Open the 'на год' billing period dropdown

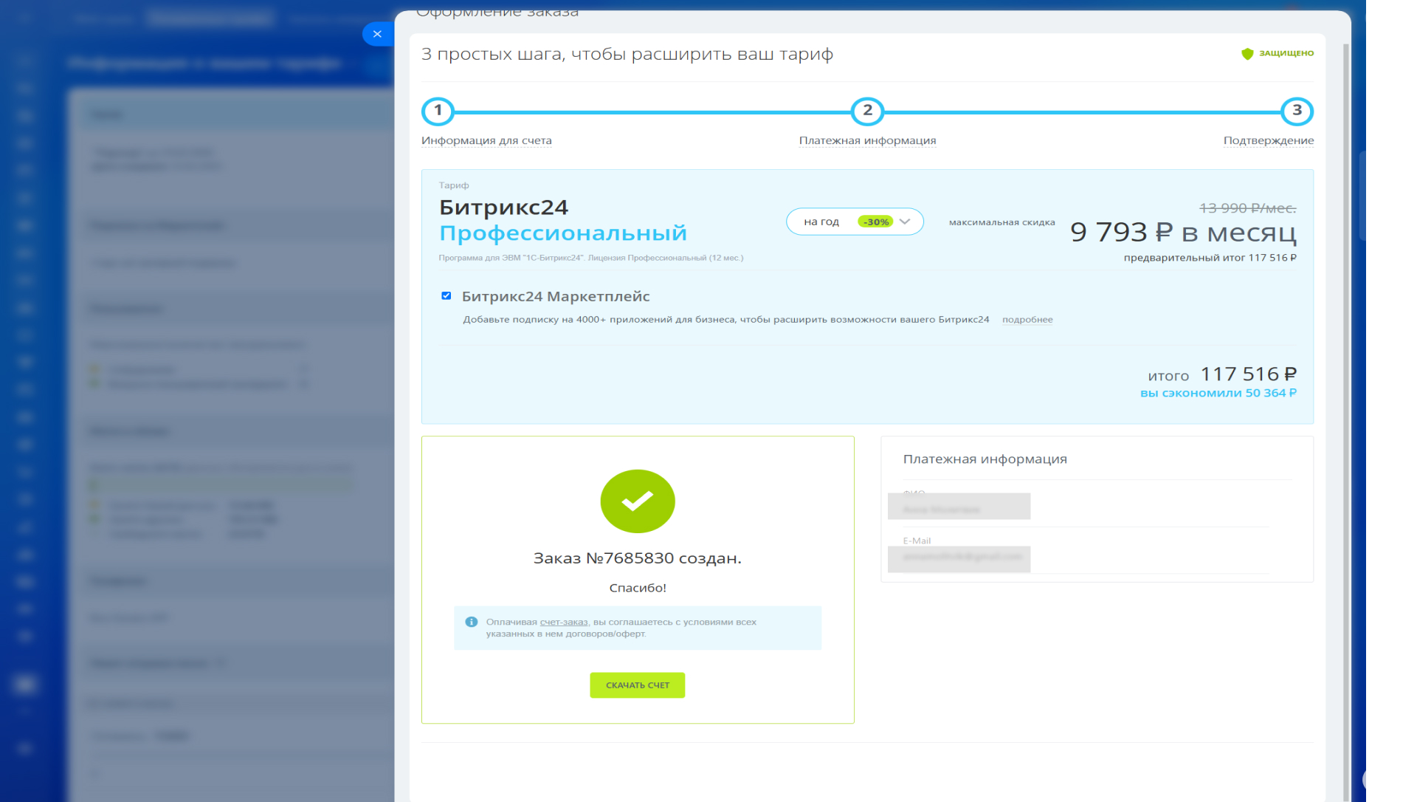point(855,222)
